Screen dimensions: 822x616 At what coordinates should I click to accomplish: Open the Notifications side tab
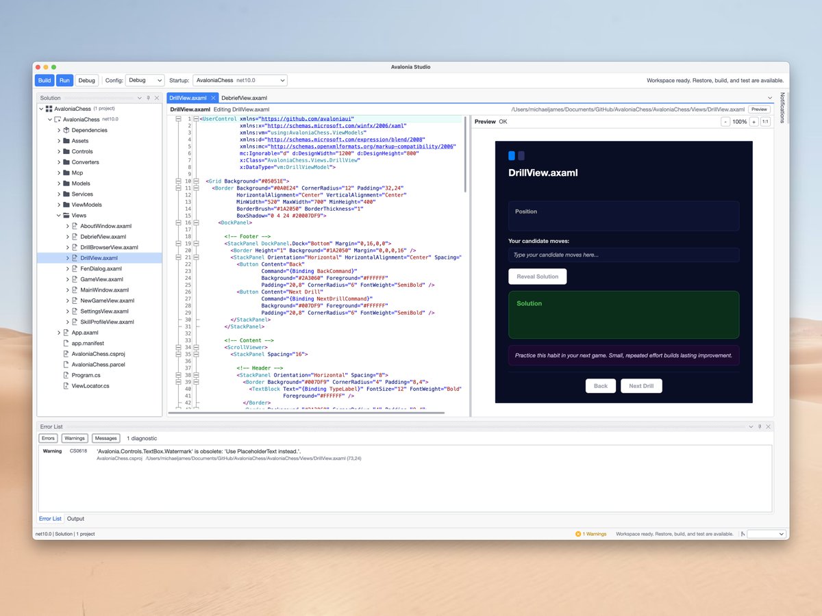pyautogui.click(x=782, y=108)
